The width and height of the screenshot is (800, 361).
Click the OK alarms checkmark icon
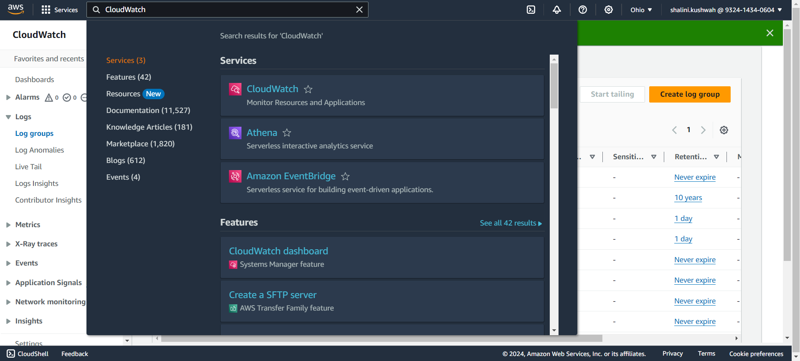(67, 98)
